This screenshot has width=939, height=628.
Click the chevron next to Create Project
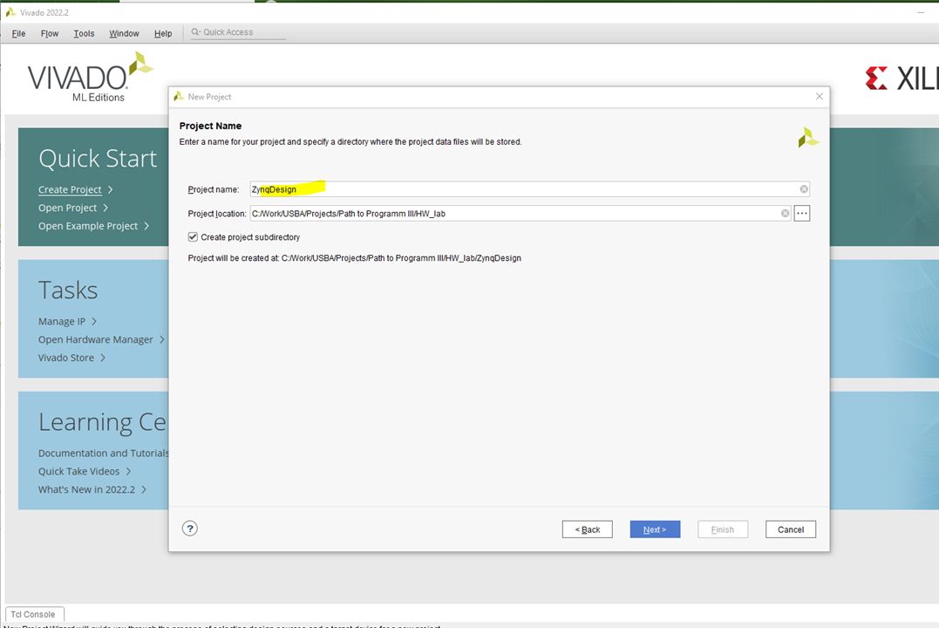110,189
